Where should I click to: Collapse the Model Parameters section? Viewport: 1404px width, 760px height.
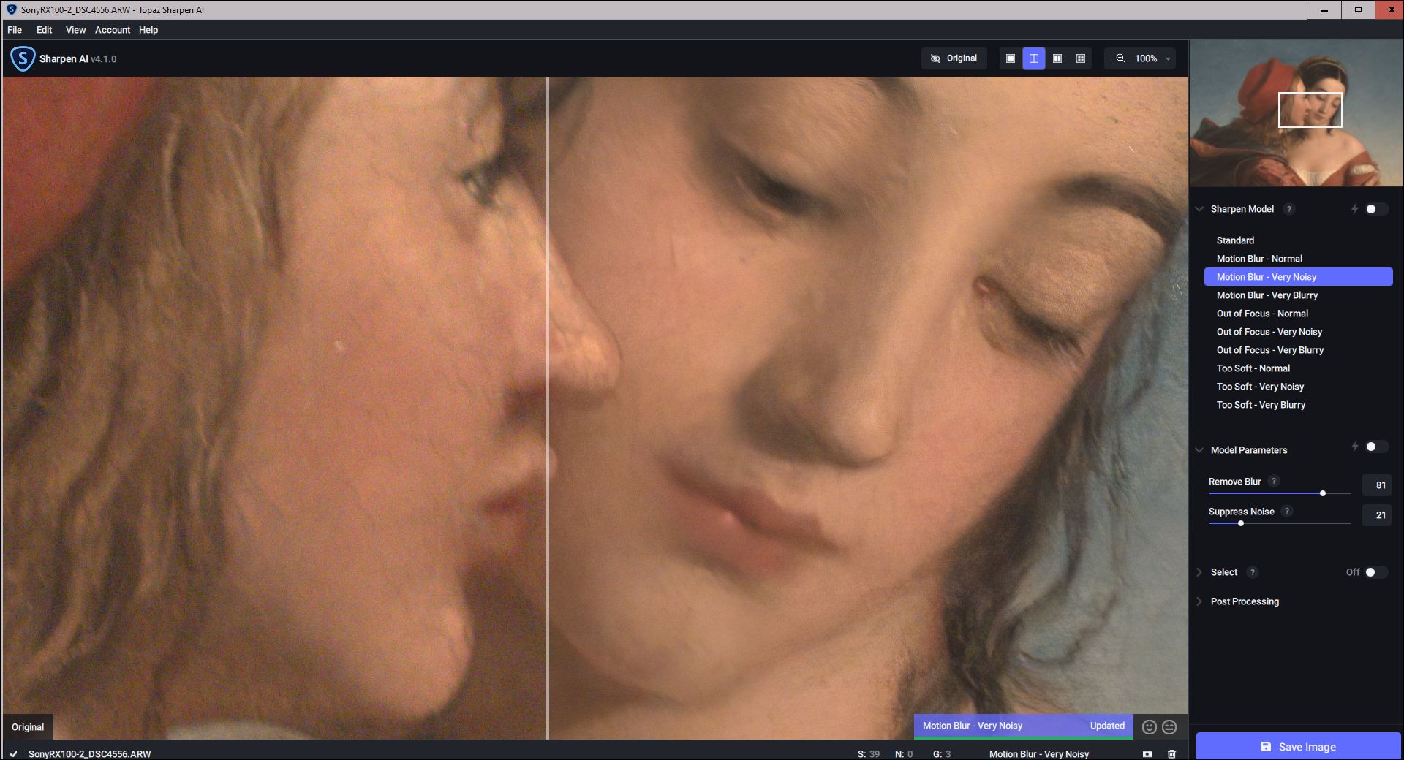pyautogui.click(x=1199, y=450)
